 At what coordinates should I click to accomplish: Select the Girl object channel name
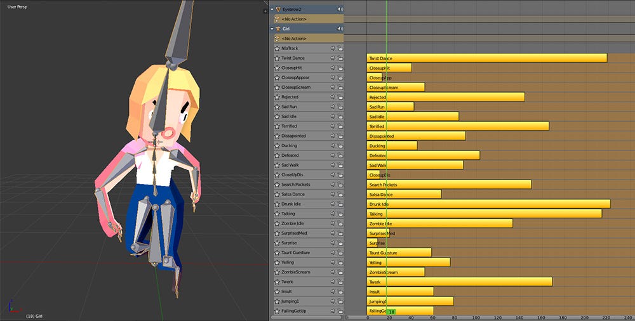pos(286,29)
